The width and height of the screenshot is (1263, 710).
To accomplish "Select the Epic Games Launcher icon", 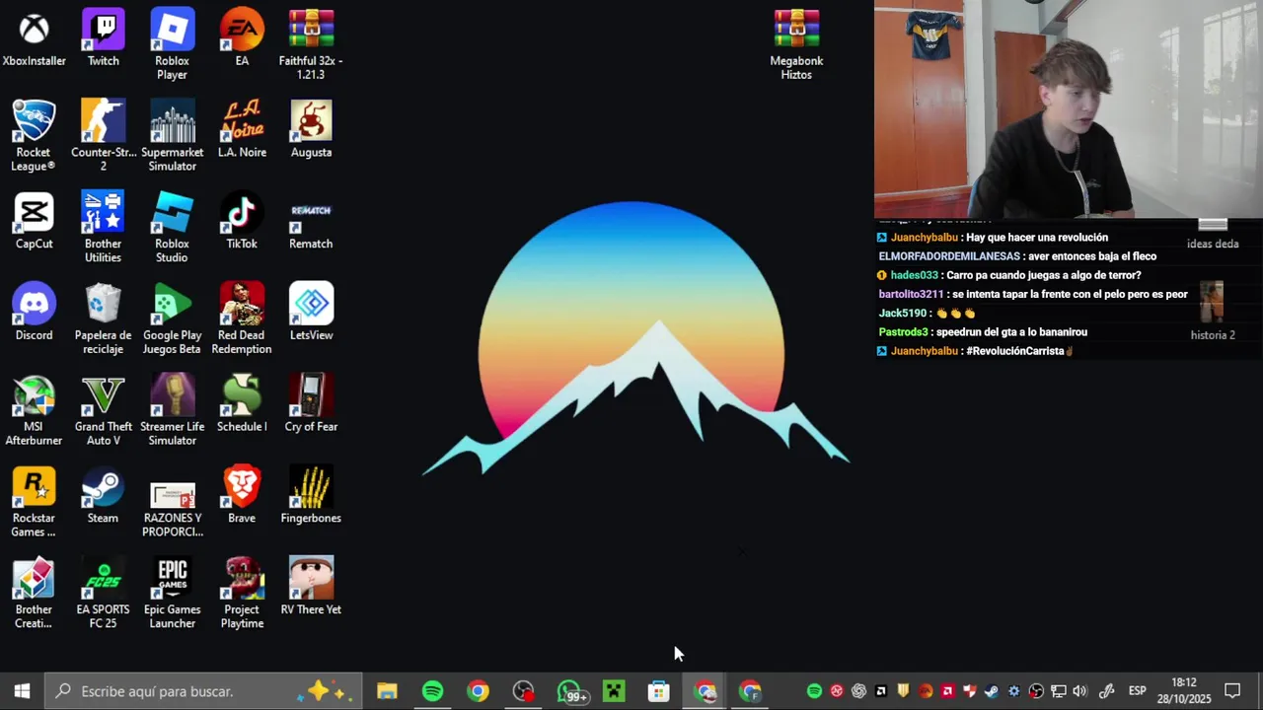I will 172,594.
